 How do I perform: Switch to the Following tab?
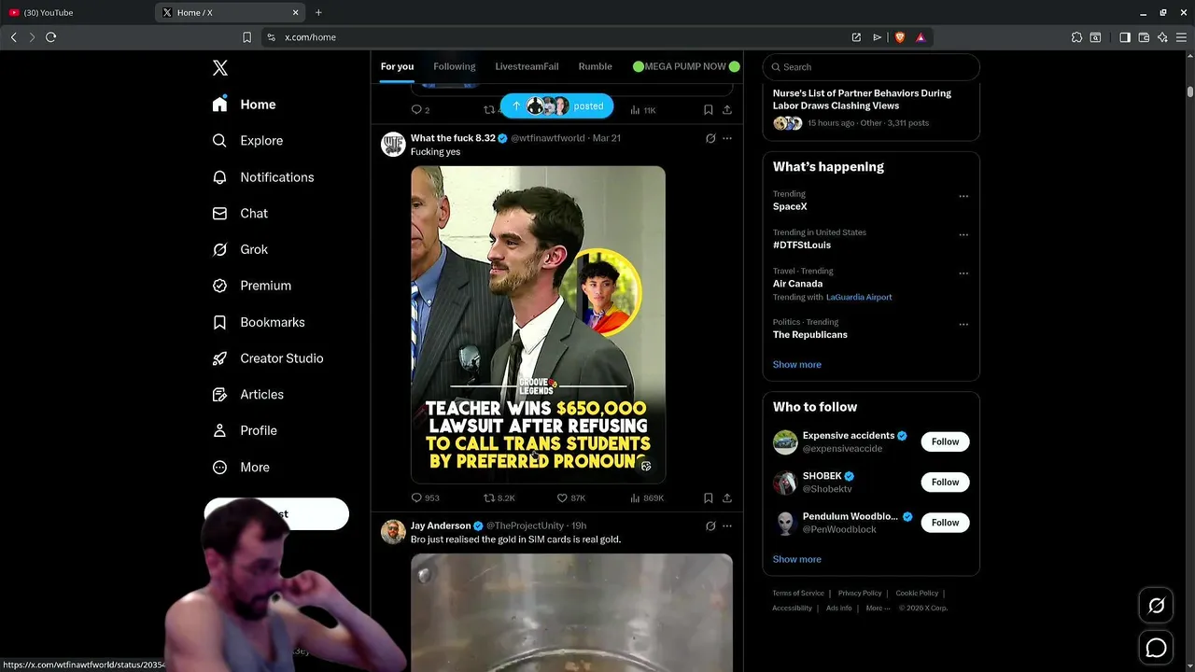(x=454, y=66)
